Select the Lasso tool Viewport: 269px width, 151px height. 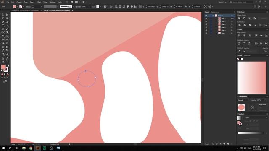(x=7, y=18)
